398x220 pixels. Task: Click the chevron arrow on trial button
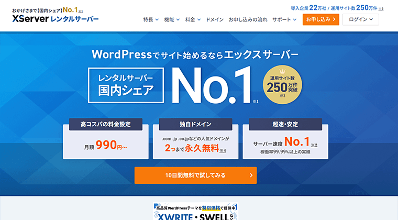coord(251,175)
